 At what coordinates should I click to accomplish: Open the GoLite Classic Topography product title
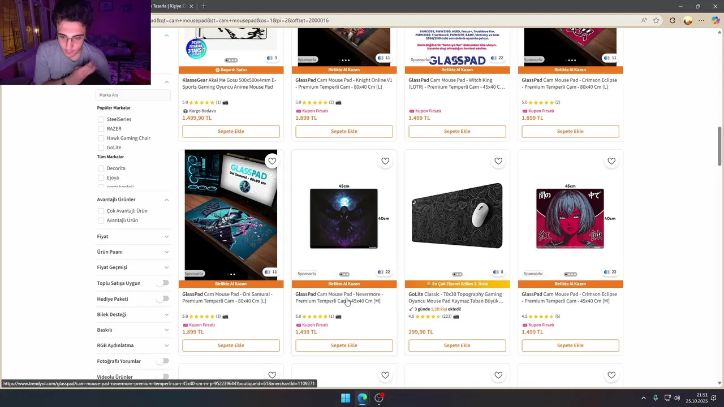click(x=456, y=297)
